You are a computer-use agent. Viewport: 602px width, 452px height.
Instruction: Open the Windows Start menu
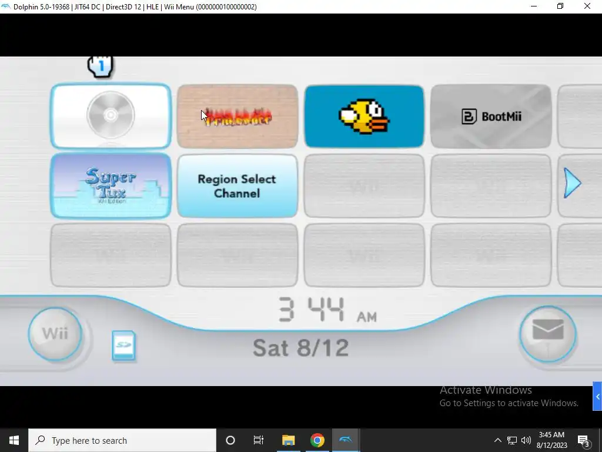click(x=14, y=440)
